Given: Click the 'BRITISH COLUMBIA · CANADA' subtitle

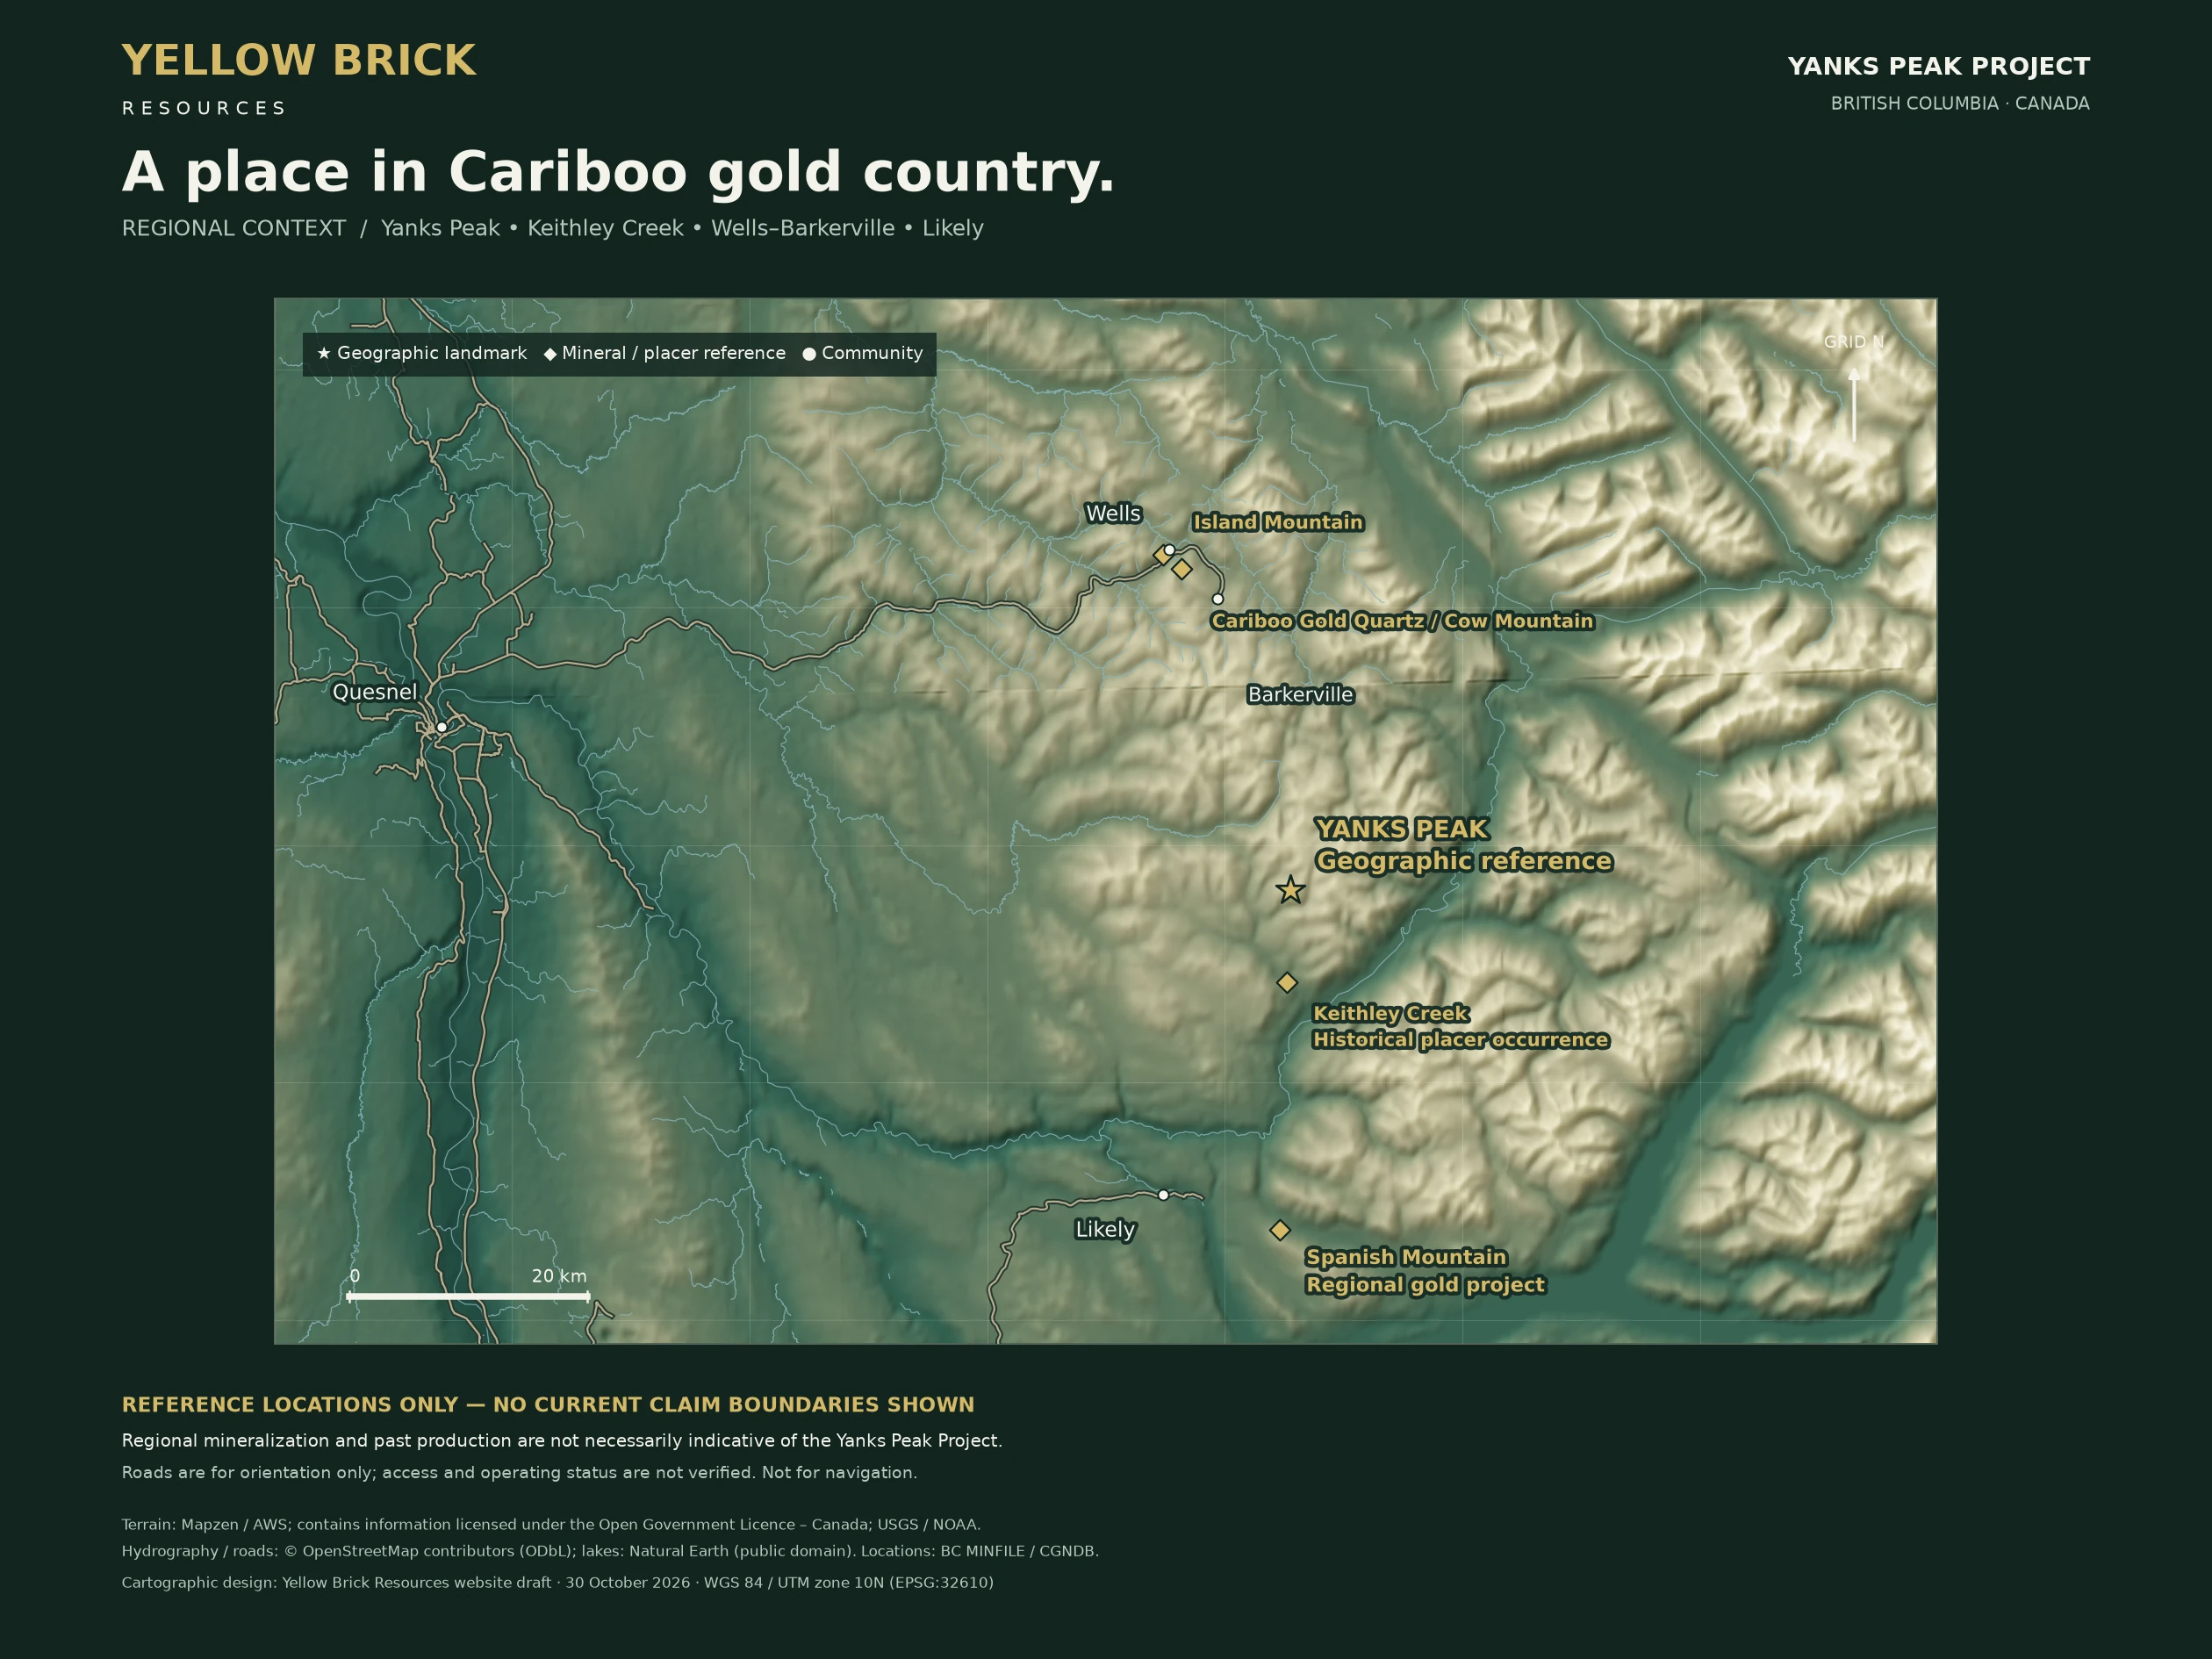Looking at the screenshot, I should click(x=1960, y=104).
